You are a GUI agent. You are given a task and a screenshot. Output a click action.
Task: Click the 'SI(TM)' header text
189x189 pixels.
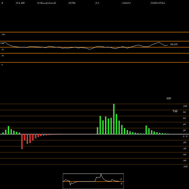click(72, 3)
